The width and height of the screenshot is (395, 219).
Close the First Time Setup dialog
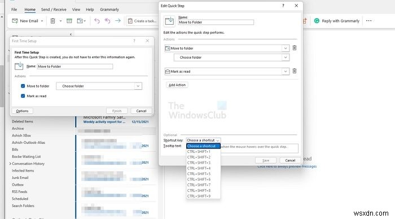147,41
